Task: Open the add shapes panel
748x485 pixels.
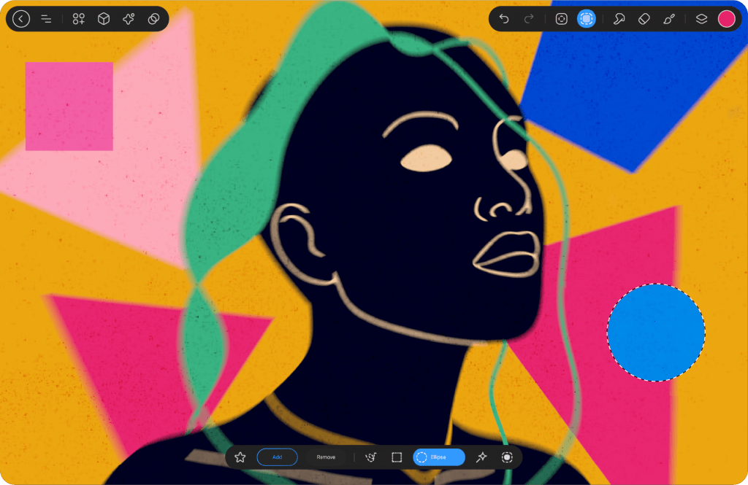Action: [79, 19]
